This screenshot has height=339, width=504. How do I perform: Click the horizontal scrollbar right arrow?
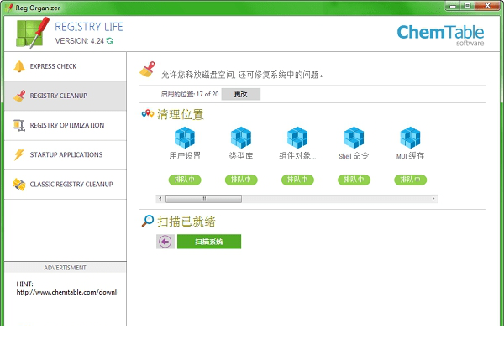tap(433, 199)
